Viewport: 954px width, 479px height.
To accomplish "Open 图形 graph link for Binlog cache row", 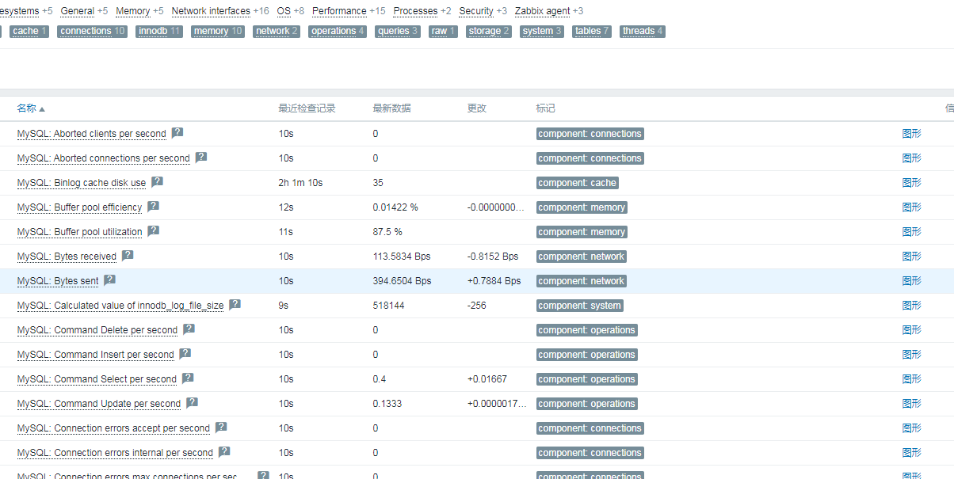I will pyautogui.click(x=911, y=183).
